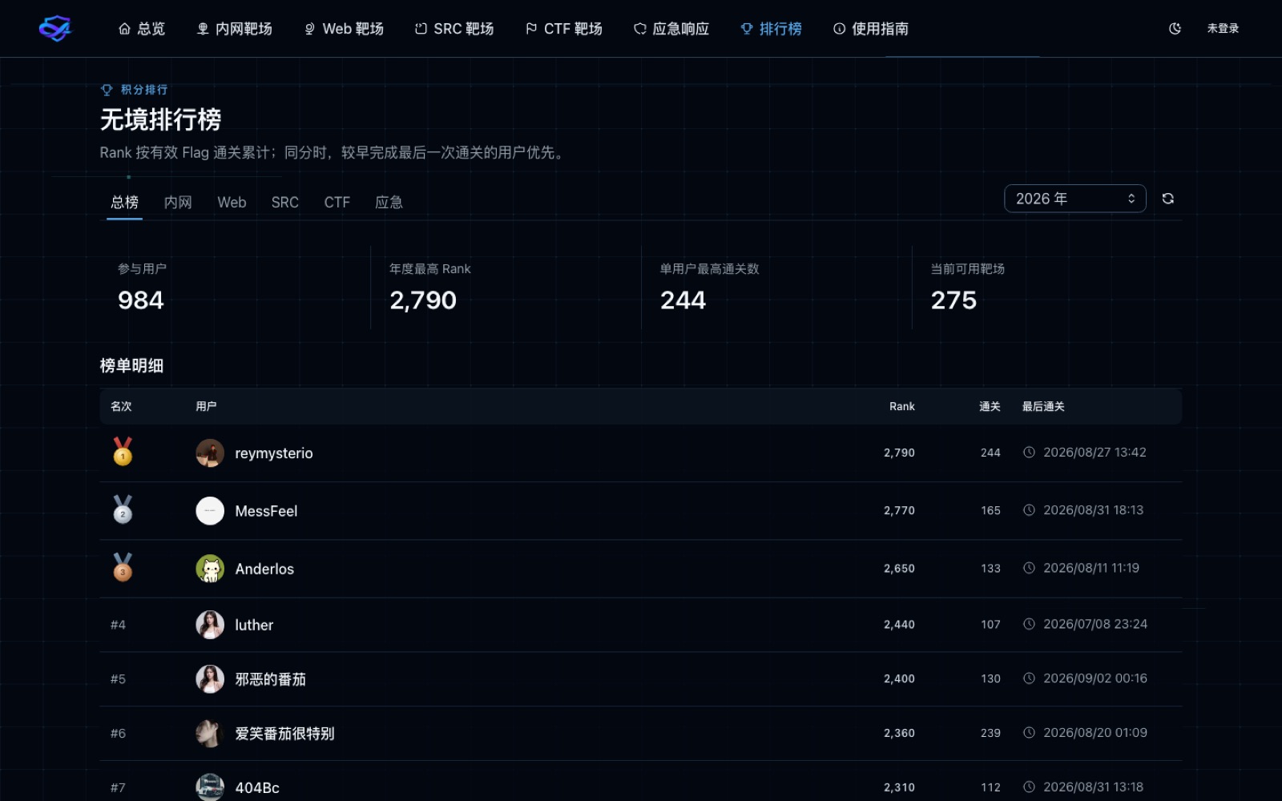This screenshot has width=1282, height=801.
Task: Click the bronze medal rank 3 icon
Action: 123,567
